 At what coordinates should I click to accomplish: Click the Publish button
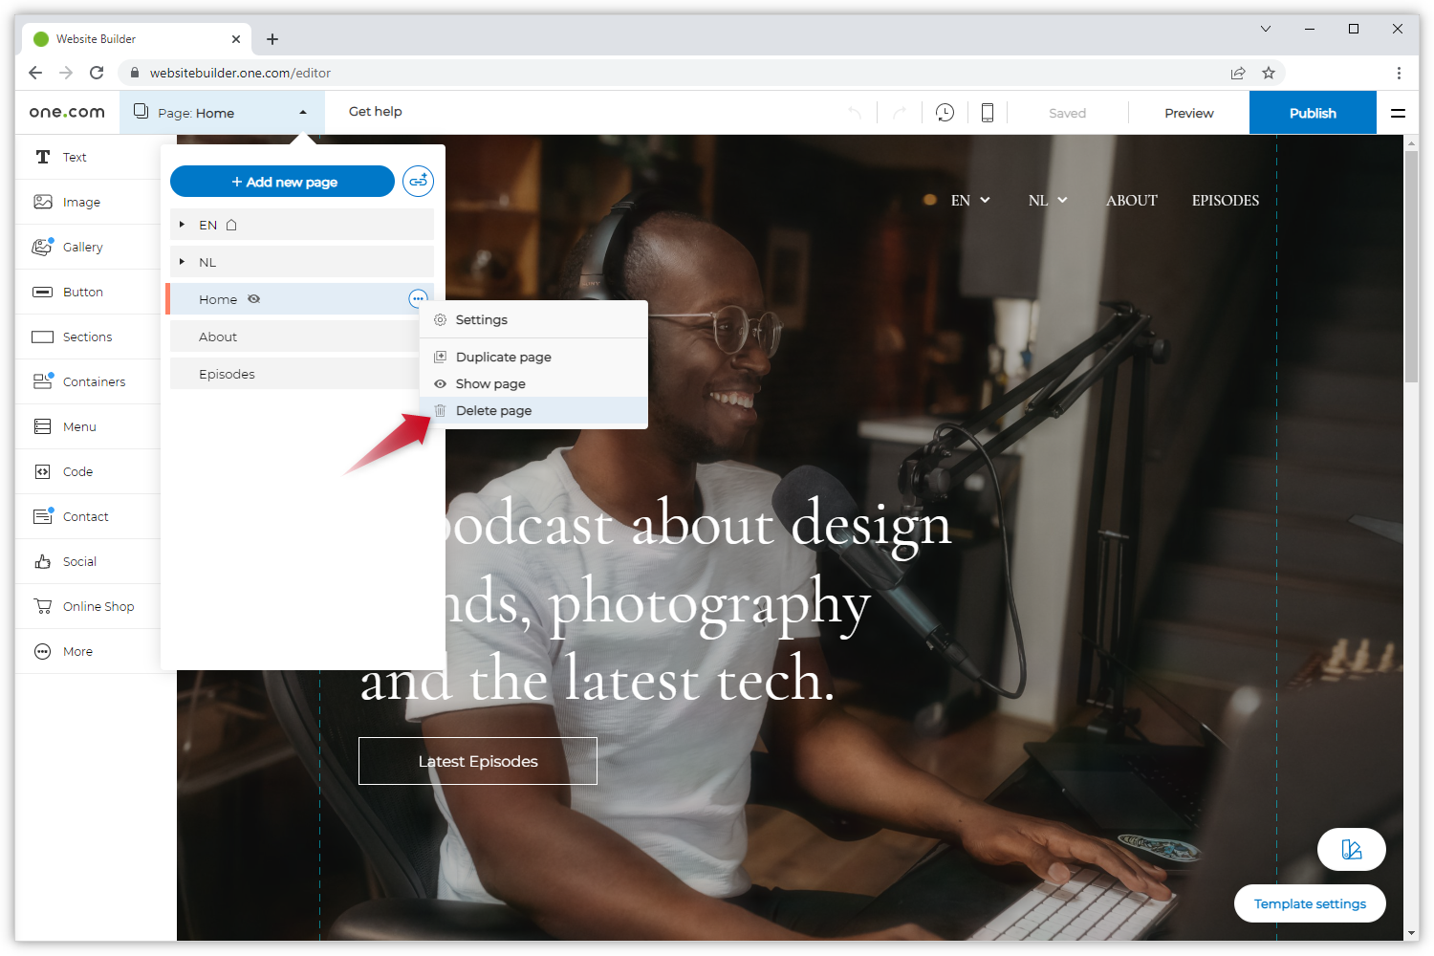(1312, 113)
